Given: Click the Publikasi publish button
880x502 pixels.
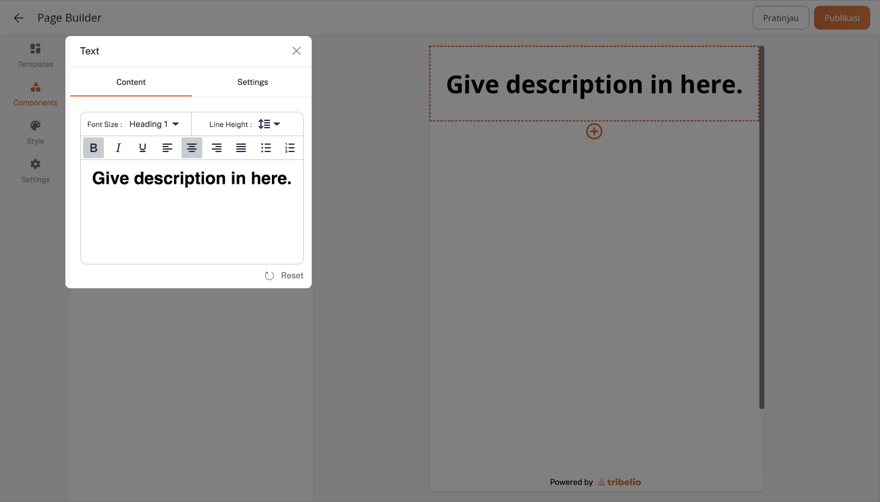Looking at the screenshot, I should 842,18.
